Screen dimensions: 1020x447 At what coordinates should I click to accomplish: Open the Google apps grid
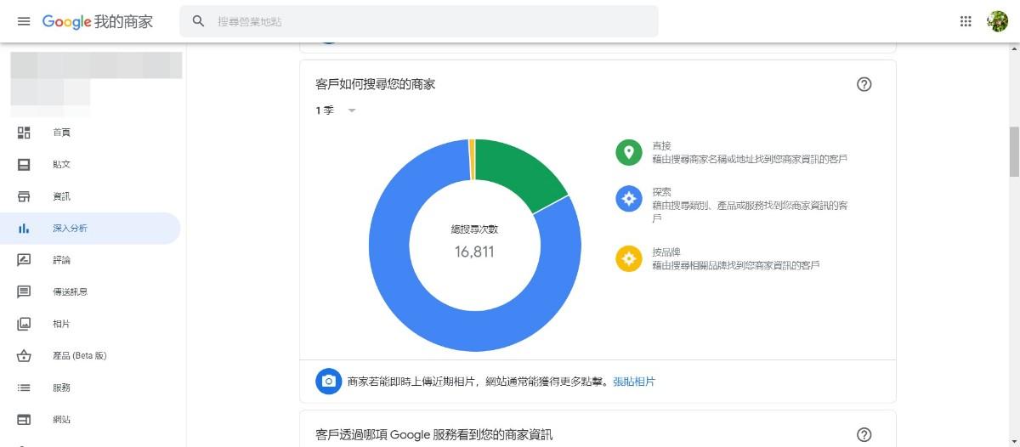point(966,21)
